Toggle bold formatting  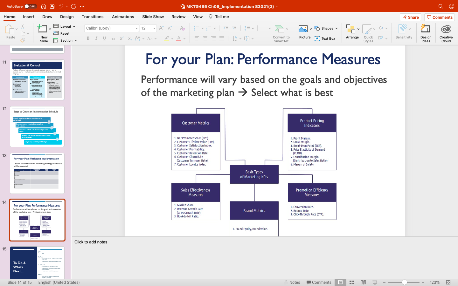tap(88, 38)
